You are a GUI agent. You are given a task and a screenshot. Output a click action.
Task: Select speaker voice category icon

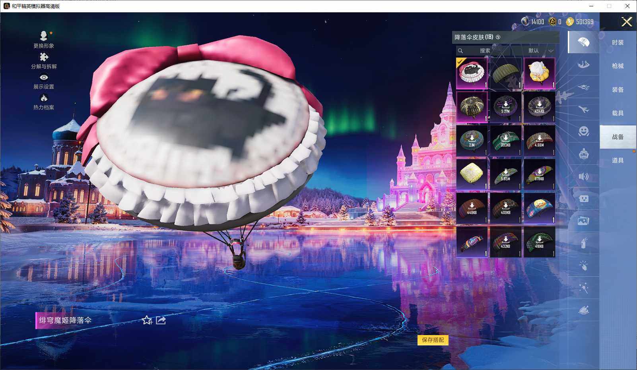pos(583,176)
